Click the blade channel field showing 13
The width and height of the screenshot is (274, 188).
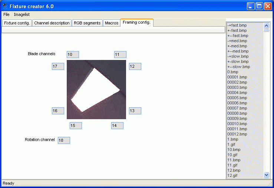(135, 111)
